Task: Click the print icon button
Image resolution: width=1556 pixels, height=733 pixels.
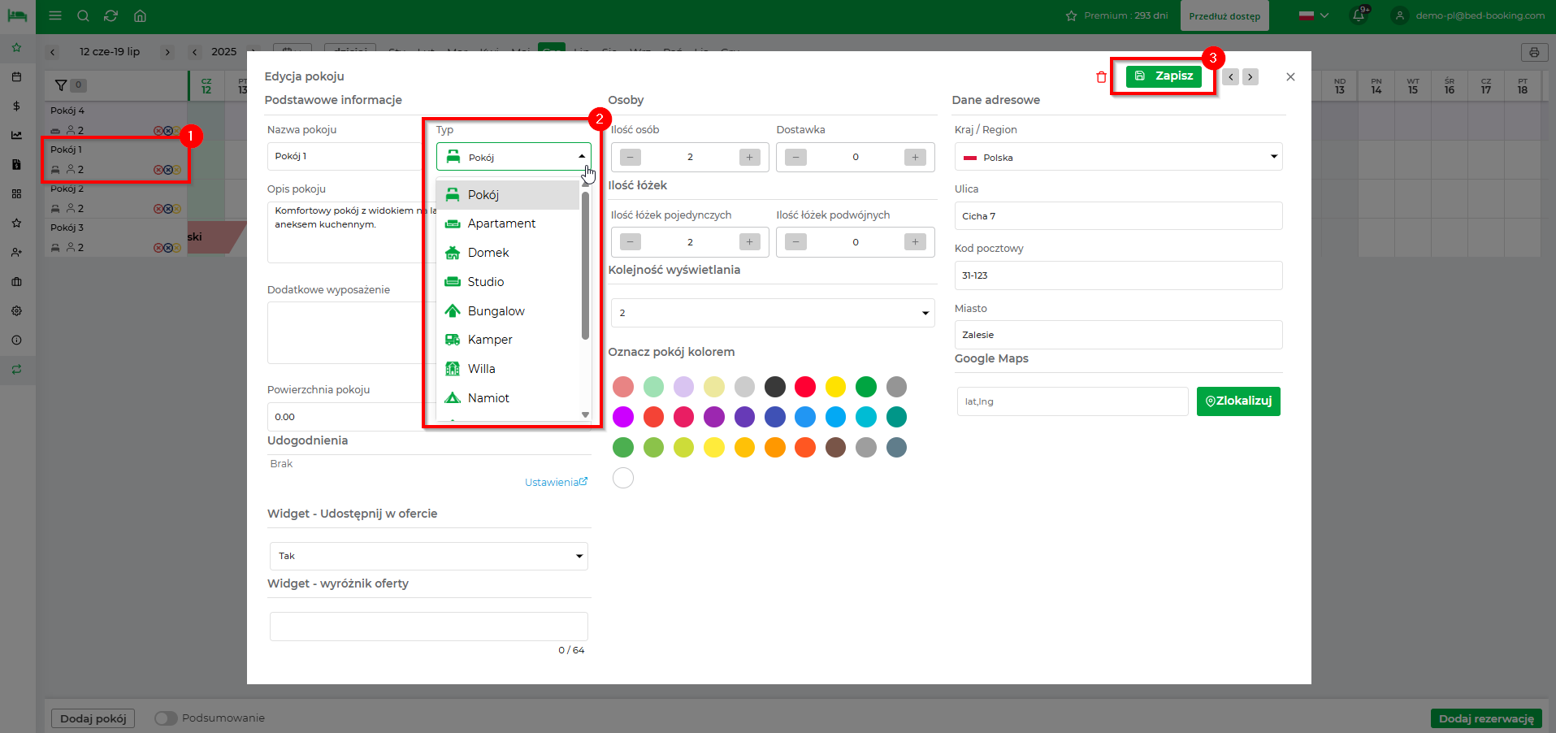Action: click(x=1534, y=53)
